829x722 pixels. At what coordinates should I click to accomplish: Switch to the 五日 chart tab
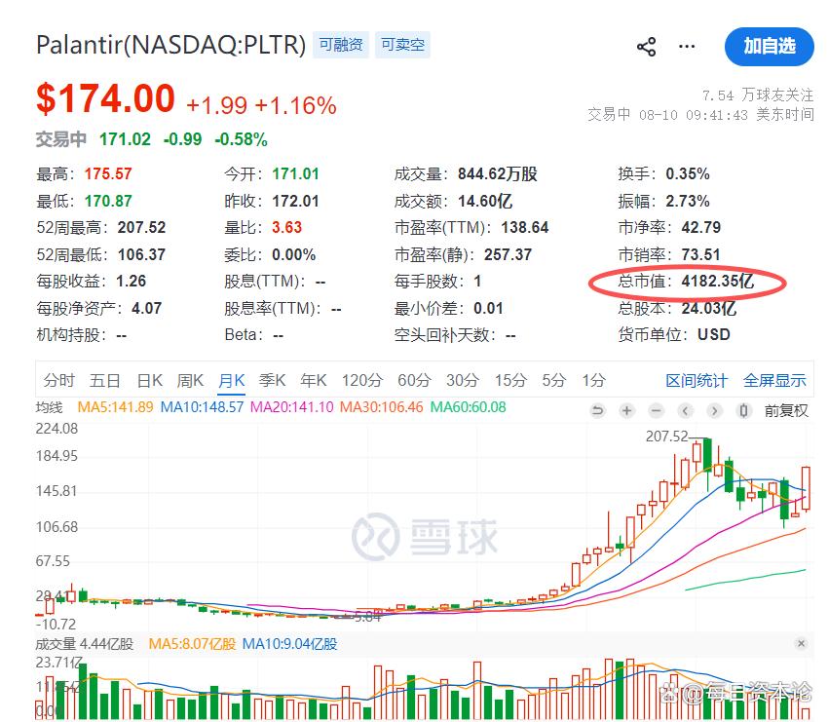[x=104, y=380]
